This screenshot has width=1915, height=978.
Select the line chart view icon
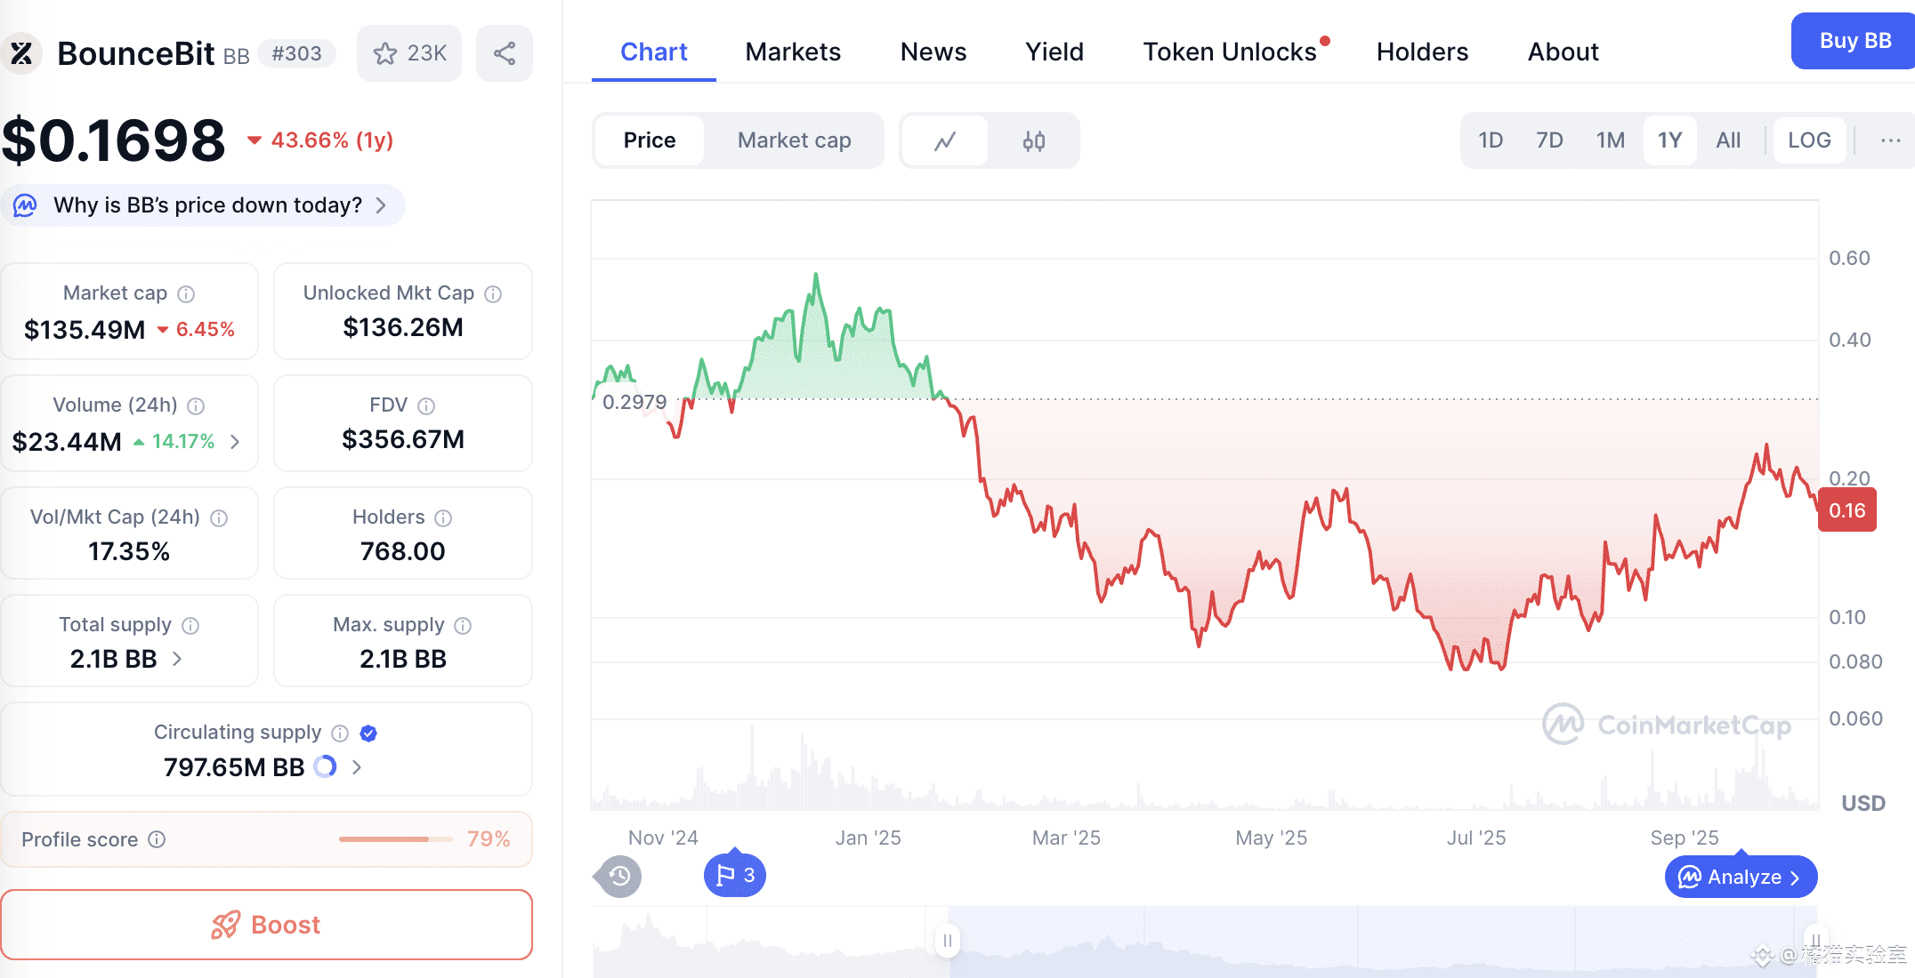[945, 140]
